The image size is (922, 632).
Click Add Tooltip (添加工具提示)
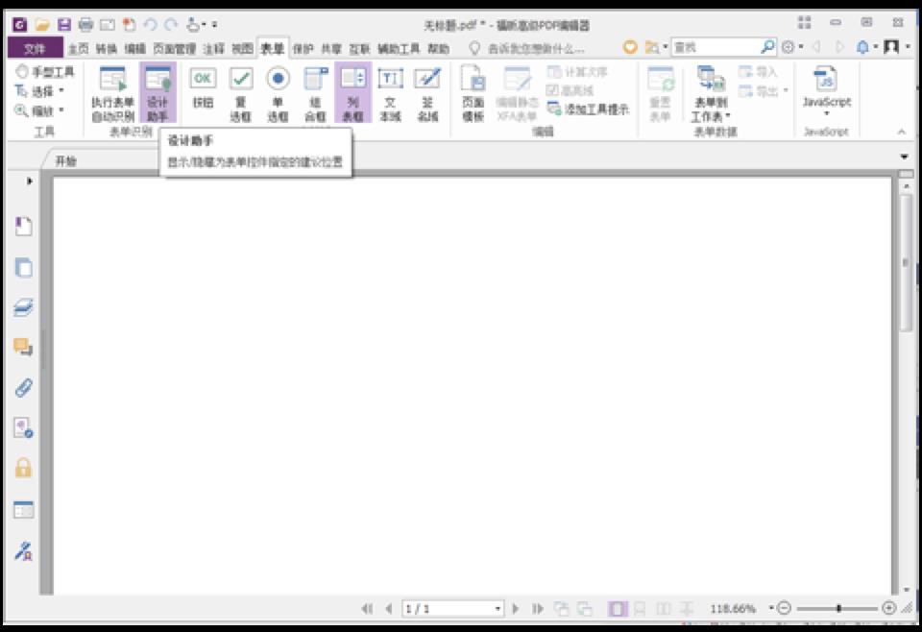click(x=588, y=109)
